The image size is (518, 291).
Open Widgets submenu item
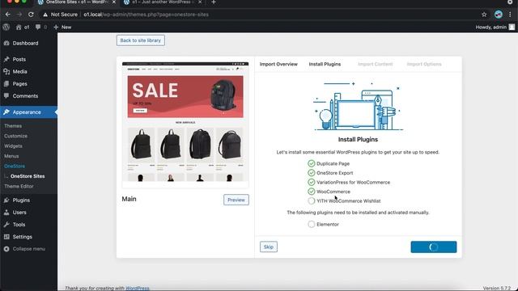pos(13,146)
